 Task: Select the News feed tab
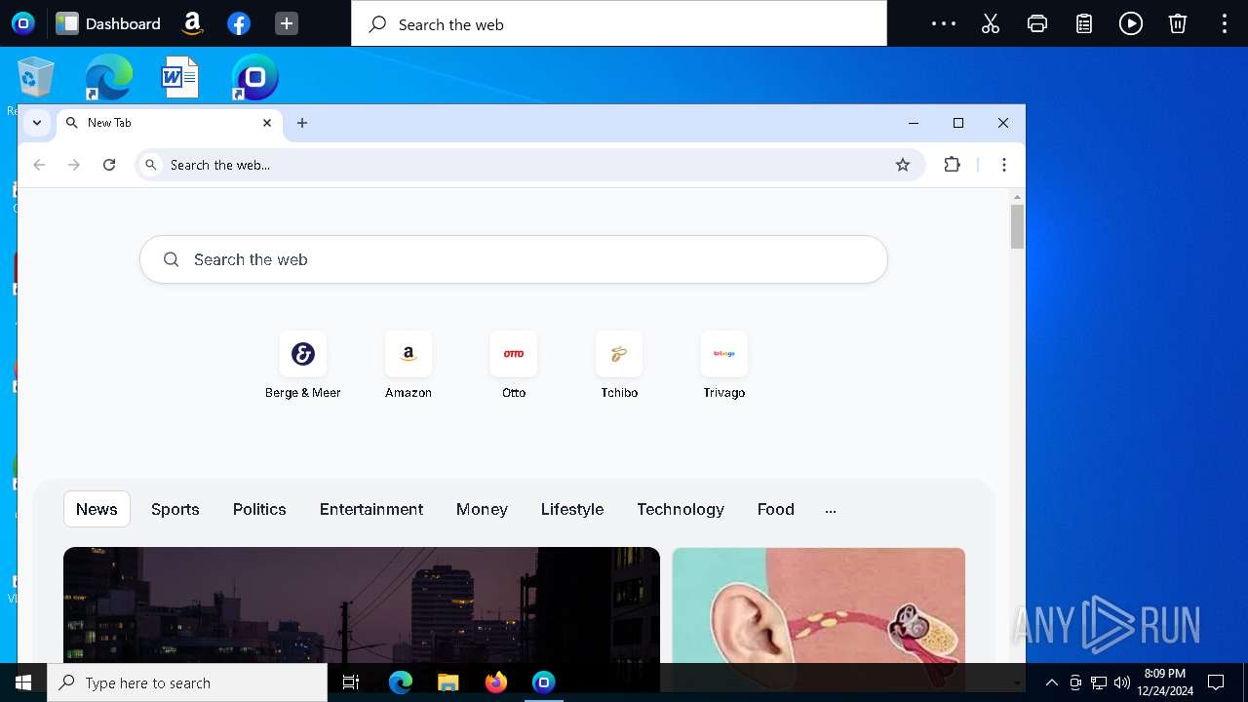tap(97, 509)
